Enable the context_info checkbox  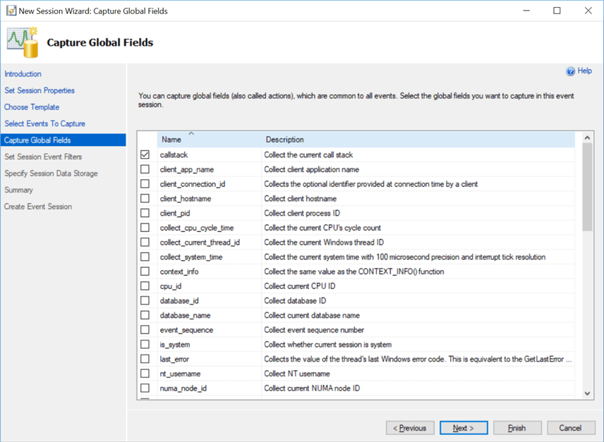click(145, 271)
